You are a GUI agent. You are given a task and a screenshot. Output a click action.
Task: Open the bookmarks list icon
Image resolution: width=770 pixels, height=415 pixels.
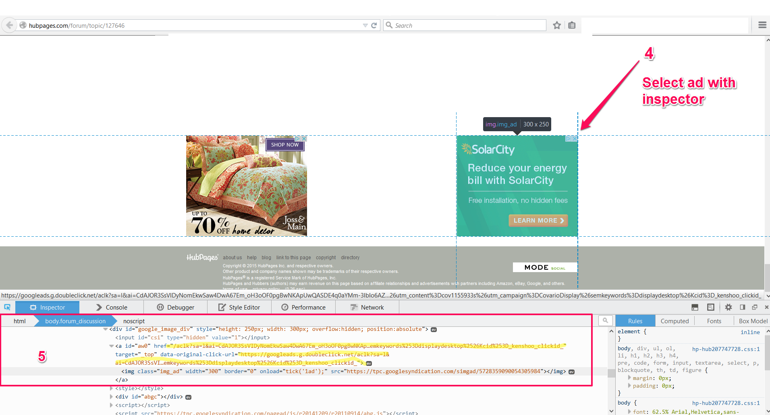[572, 25]
